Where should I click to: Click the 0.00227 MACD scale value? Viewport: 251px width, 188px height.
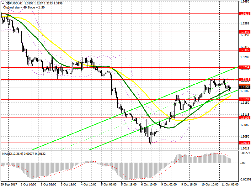[x=245, y=153]
